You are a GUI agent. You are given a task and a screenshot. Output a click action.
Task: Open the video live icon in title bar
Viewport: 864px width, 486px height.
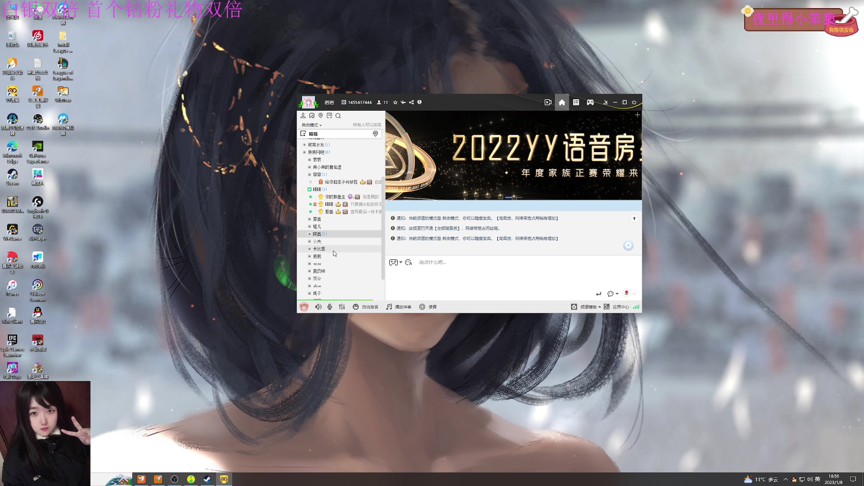(x=548, y=103)
